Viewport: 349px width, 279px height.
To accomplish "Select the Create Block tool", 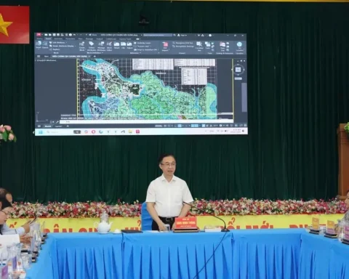I will tap(82, 46).
